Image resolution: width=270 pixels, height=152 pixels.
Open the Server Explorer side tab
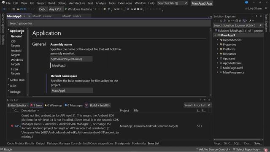click(x=3, y=23)
